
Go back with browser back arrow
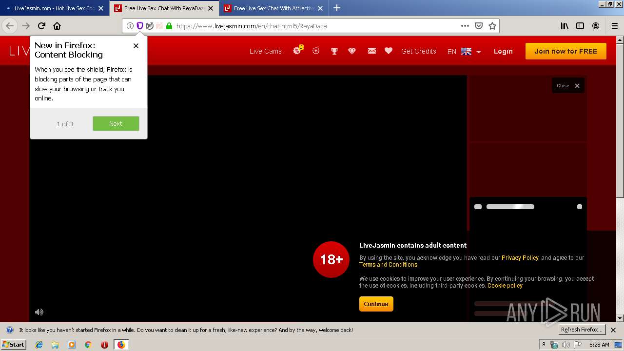tap(10, 26)
